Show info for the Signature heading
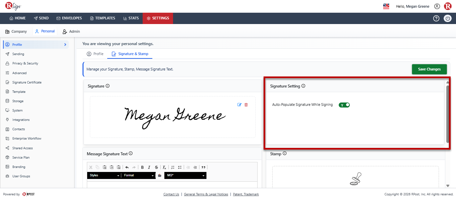The width and height of the screenshot is (456, 199). click(108, 86)
